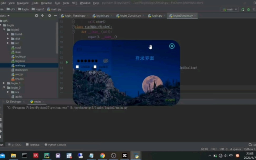Open CapCut icon on taskbar
The width and height of the screenshot is (256, 160).
(x=125, y=156)
